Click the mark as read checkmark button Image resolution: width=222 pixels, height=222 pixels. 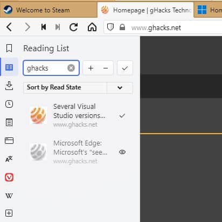(125, 68)
